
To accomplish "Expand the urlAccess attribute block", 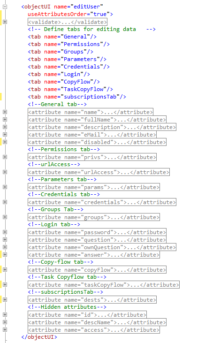I will tap(5, 172).
